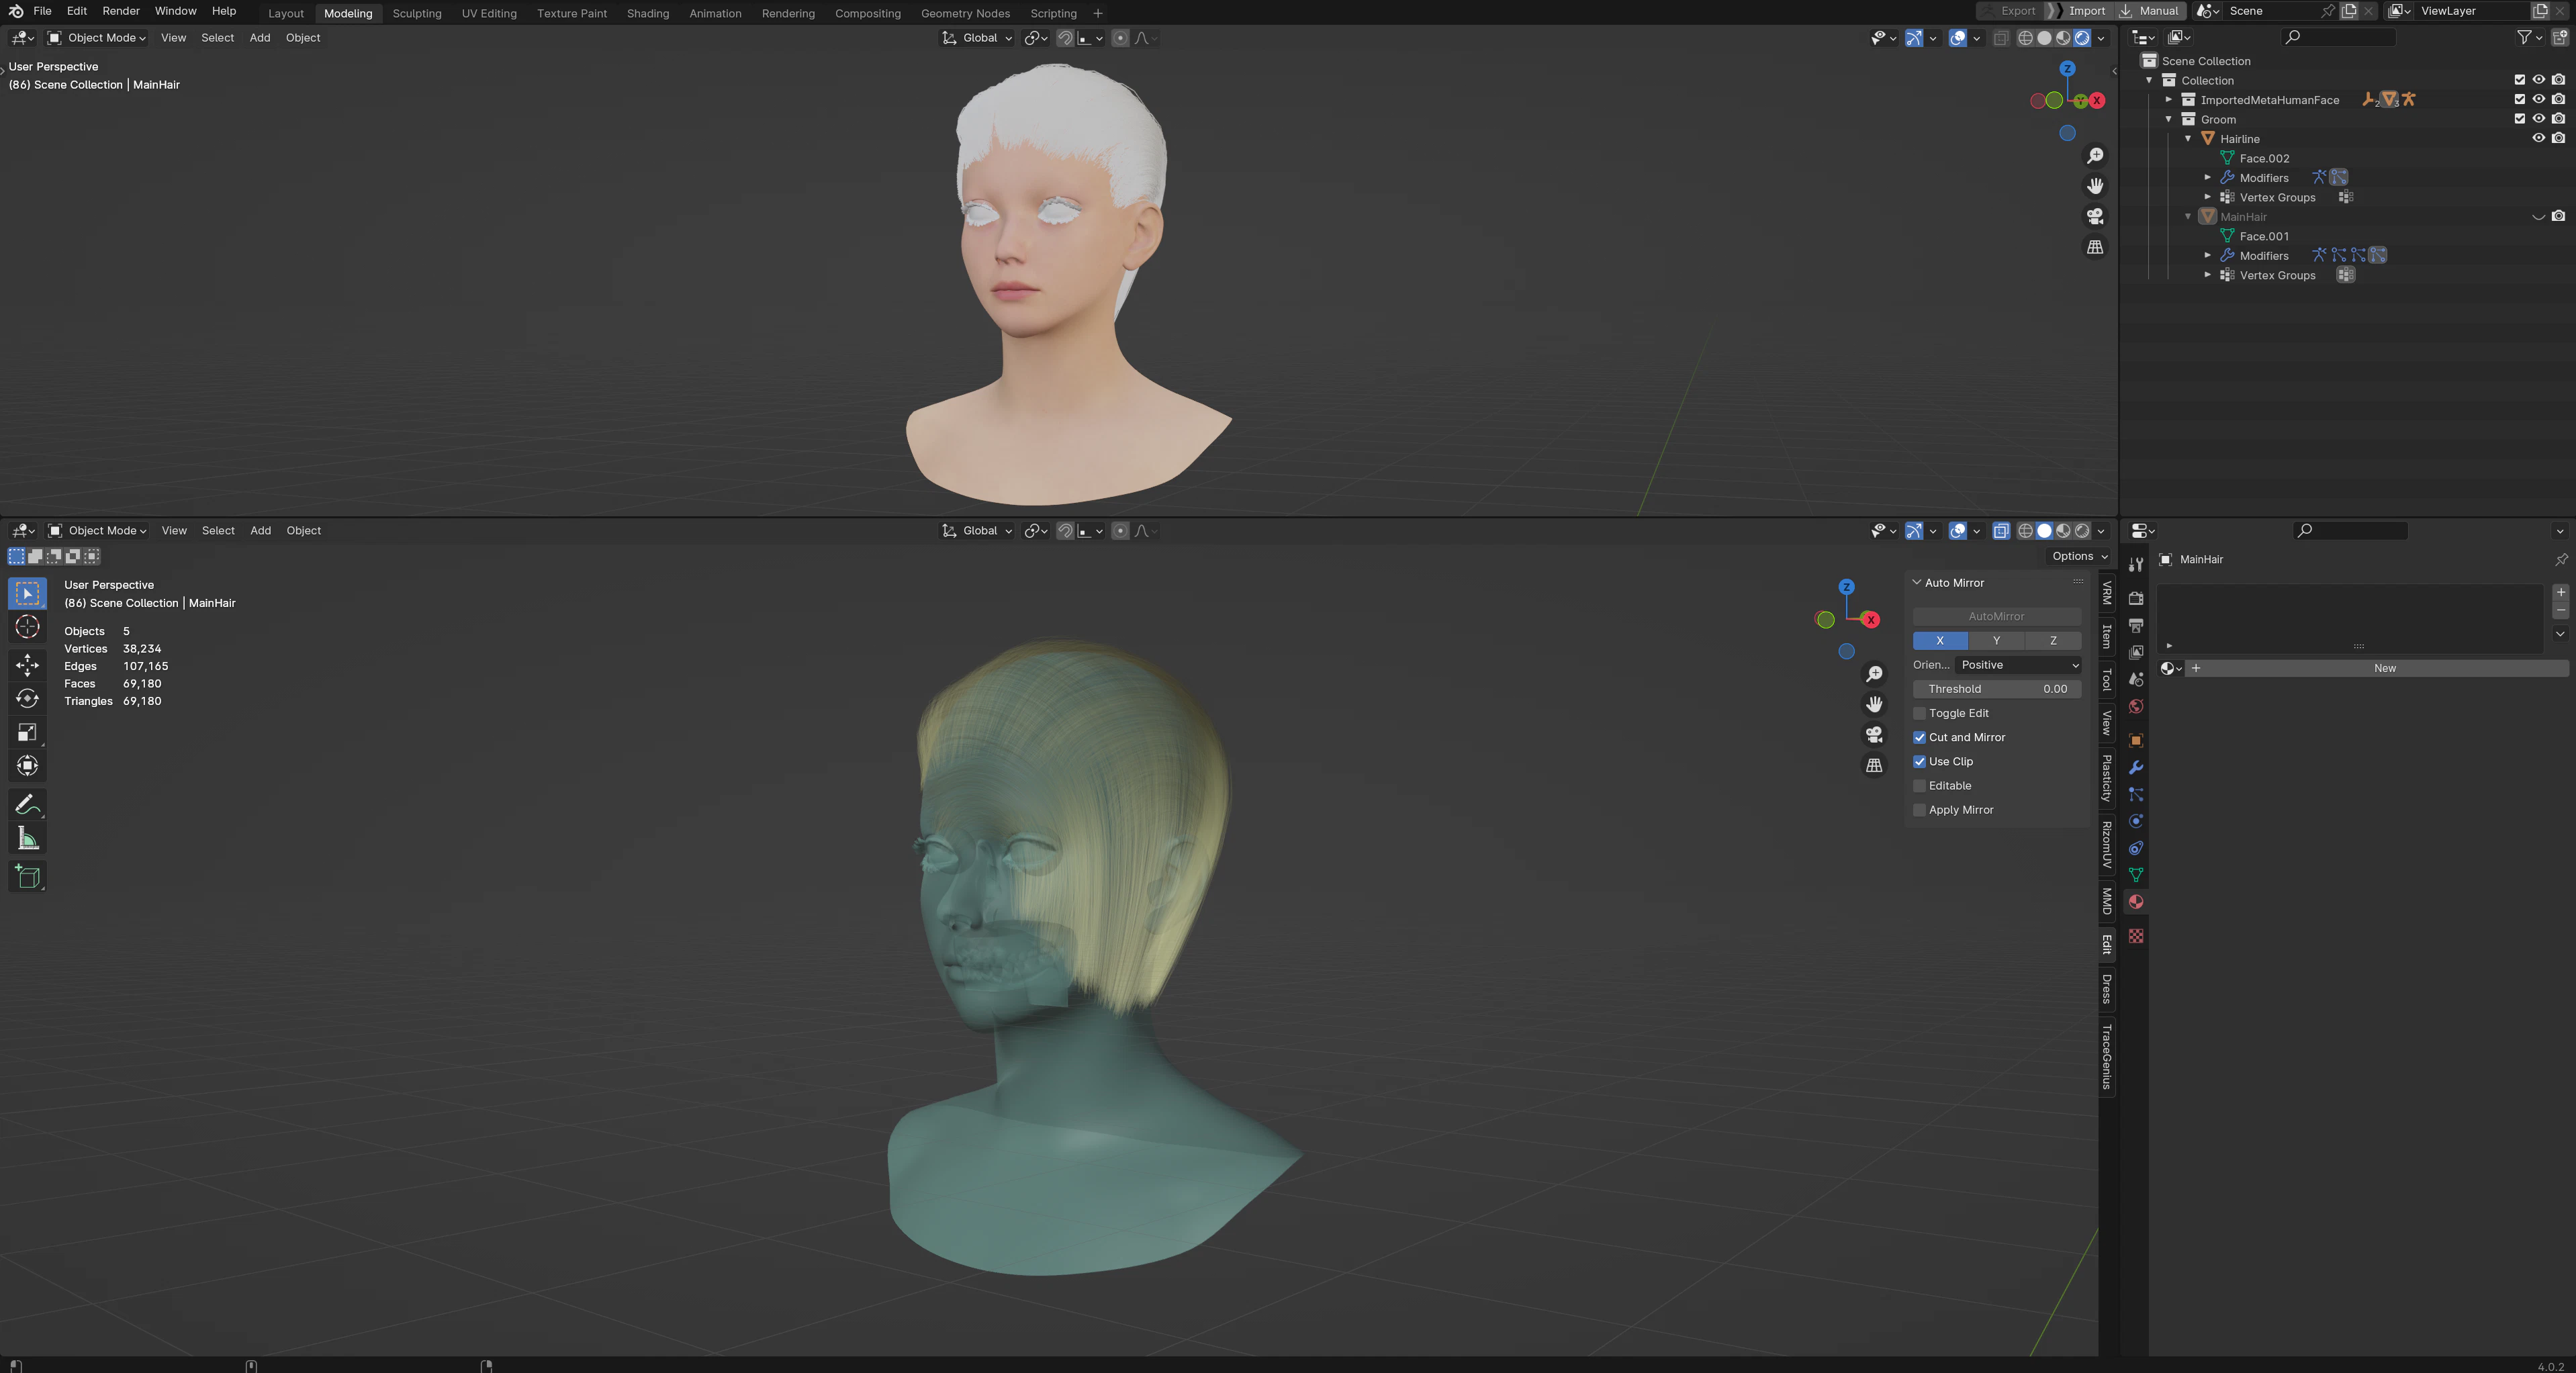Uncheck Use Clip option
2576x1373 pixels.
pos(1919,762)
